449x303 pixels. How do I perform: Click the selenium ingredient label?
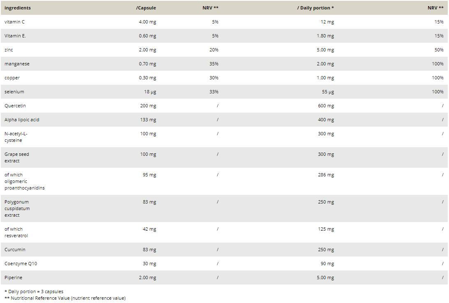(14, 92)
